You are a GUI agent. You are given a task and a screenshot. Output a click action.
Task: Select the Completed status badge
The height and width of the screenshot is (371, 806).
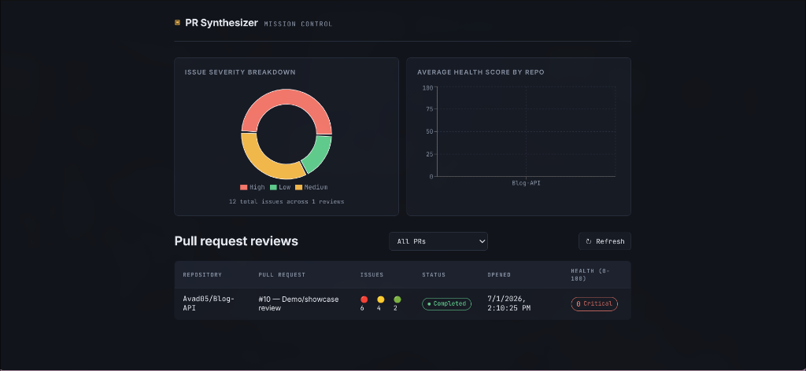pyautogui.click(x=447, y=303)
